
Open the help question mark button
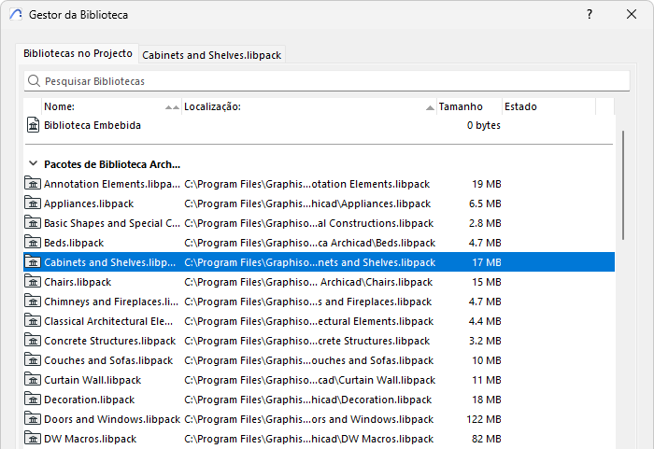(x=590, y=14)
